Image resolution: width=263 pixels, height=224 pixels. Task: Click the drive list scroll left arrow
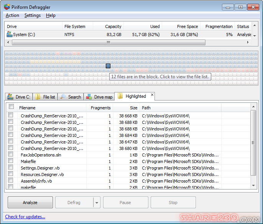coord(8,42)
